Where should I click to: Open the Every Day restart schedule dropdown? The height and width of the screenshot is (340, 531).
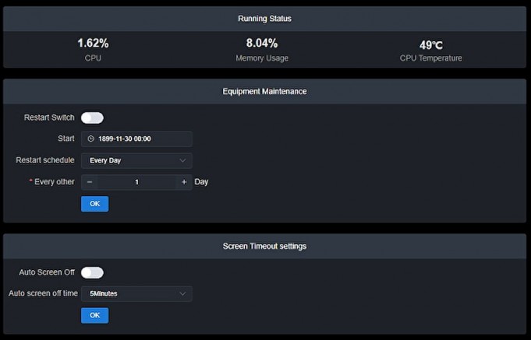point(136,160)
